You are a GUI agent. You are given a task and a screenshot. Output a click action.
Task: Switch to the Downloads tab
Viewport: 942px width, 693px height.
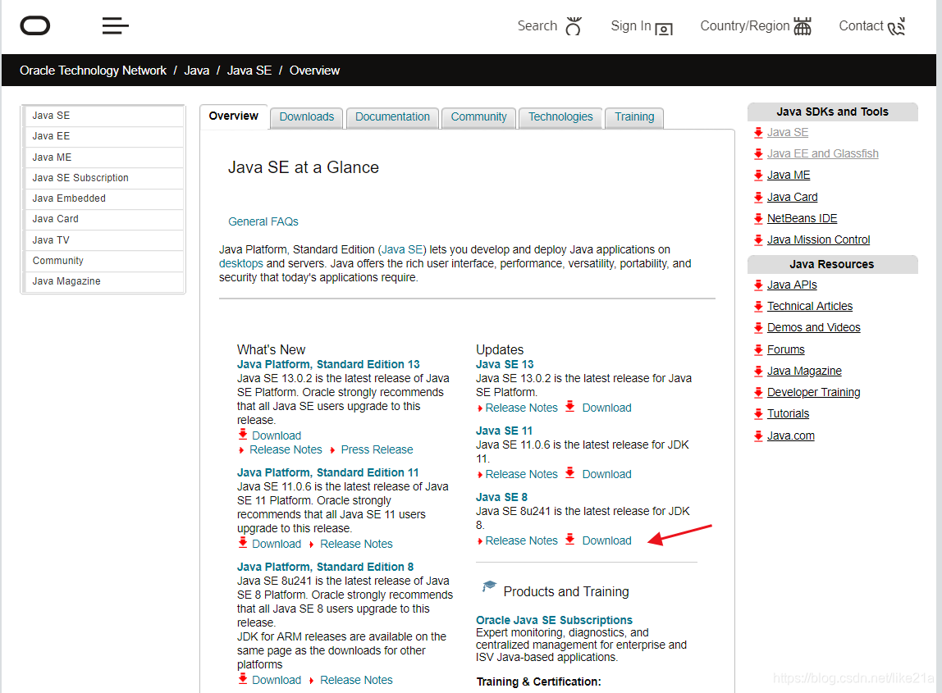pos(306,117)
